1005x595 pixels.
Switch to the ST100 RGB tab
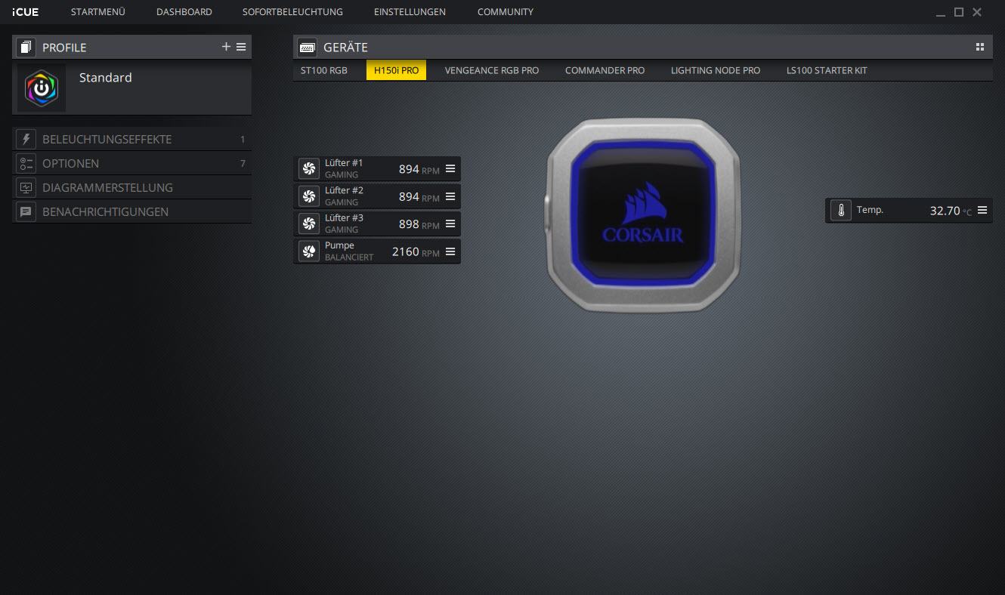coord(324,70)
